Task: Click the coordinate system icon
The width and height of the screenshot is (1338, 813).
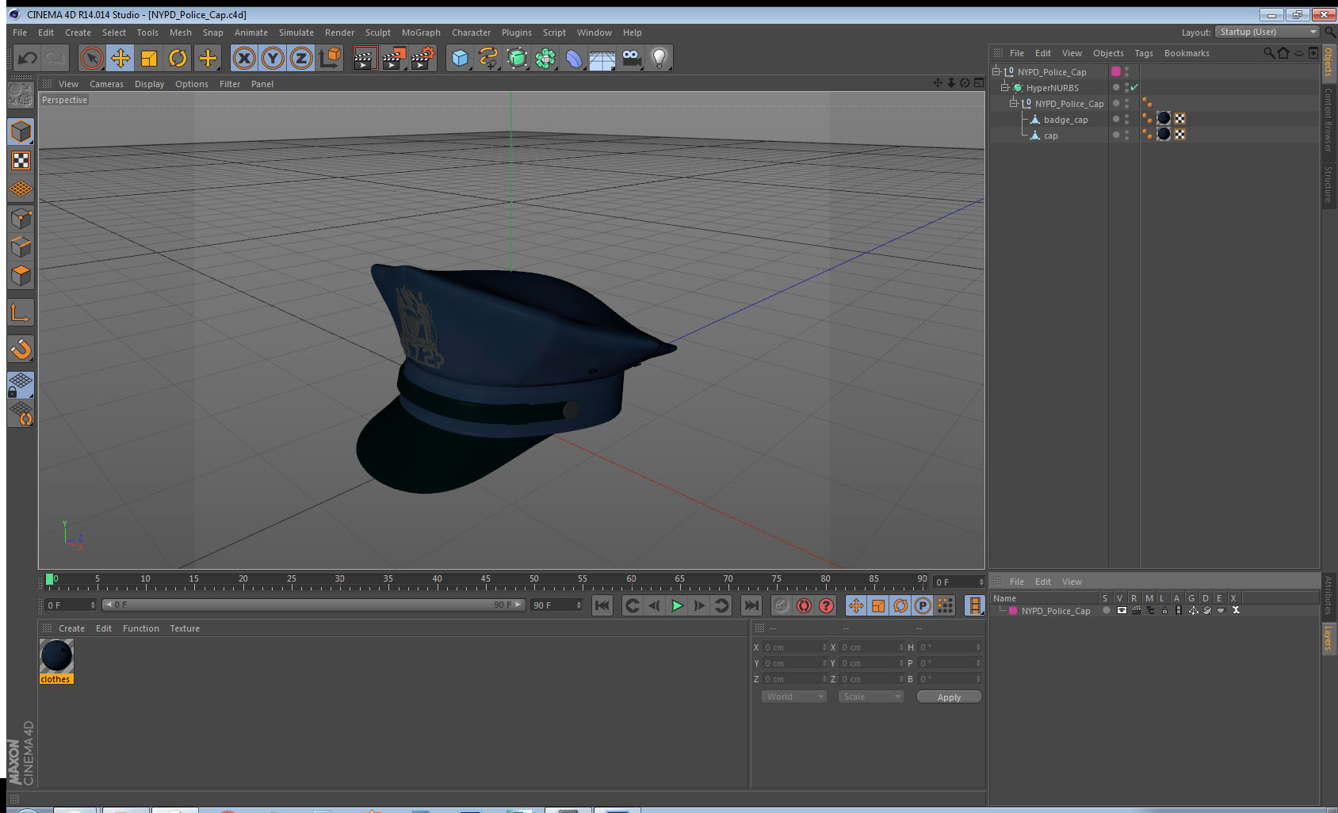Action: (330, 58)
